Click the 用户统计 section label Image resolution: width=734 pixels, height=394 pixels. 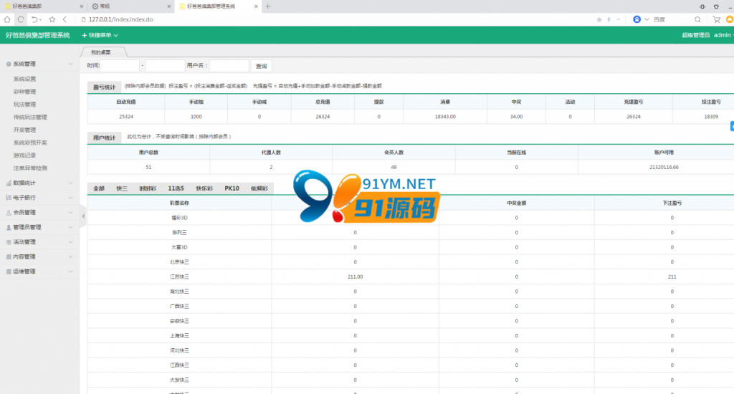click(104, 138)
